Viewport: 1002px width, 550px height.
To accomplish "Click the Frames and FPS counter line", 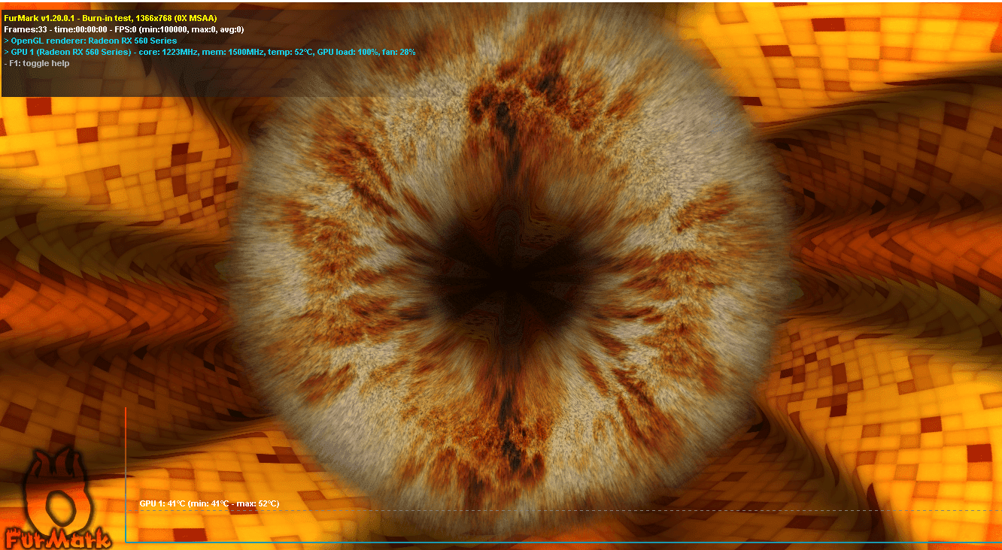I will [x=123, y=29].
